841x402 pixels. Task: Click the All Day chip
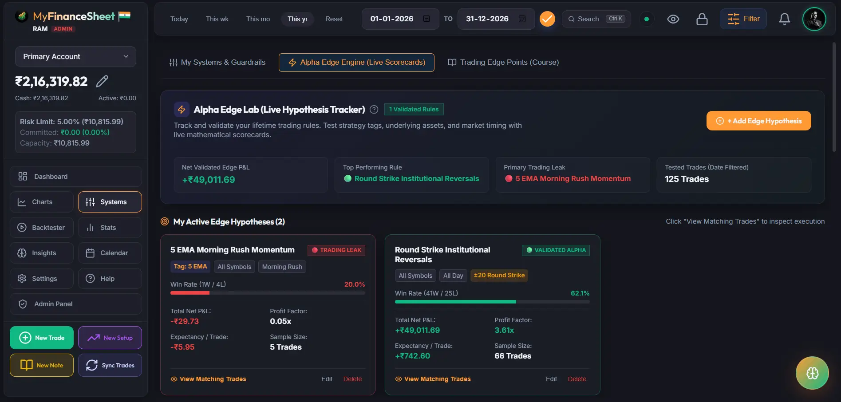point(453,276)
